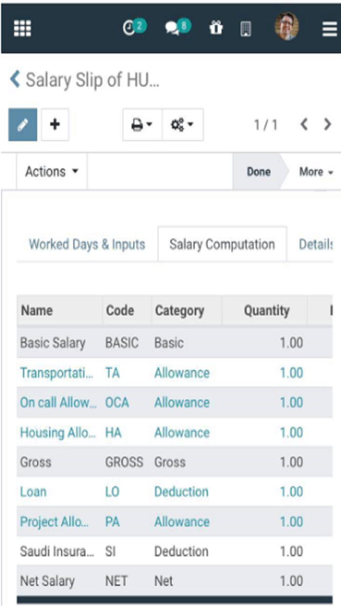Click the gift box icon

point(215,29)
